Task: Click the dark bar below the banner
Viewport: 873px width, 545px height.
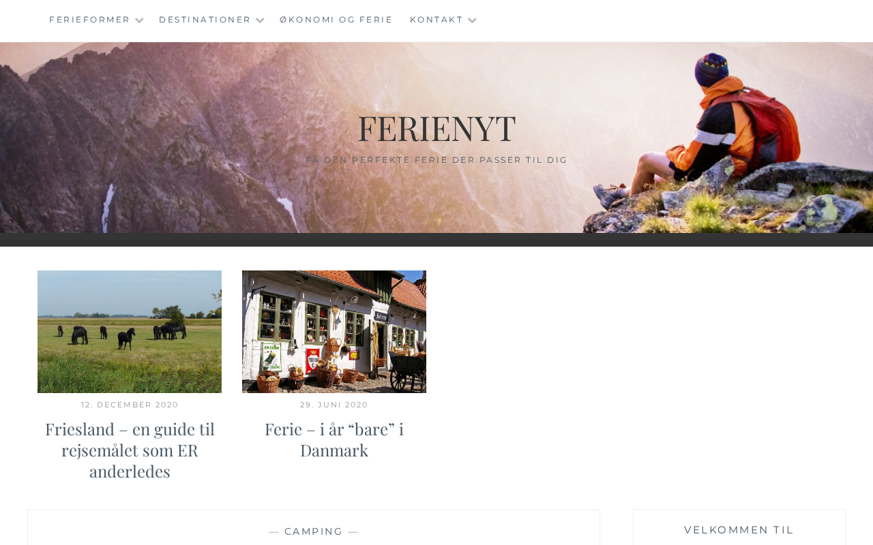Action: pos(436,240)
